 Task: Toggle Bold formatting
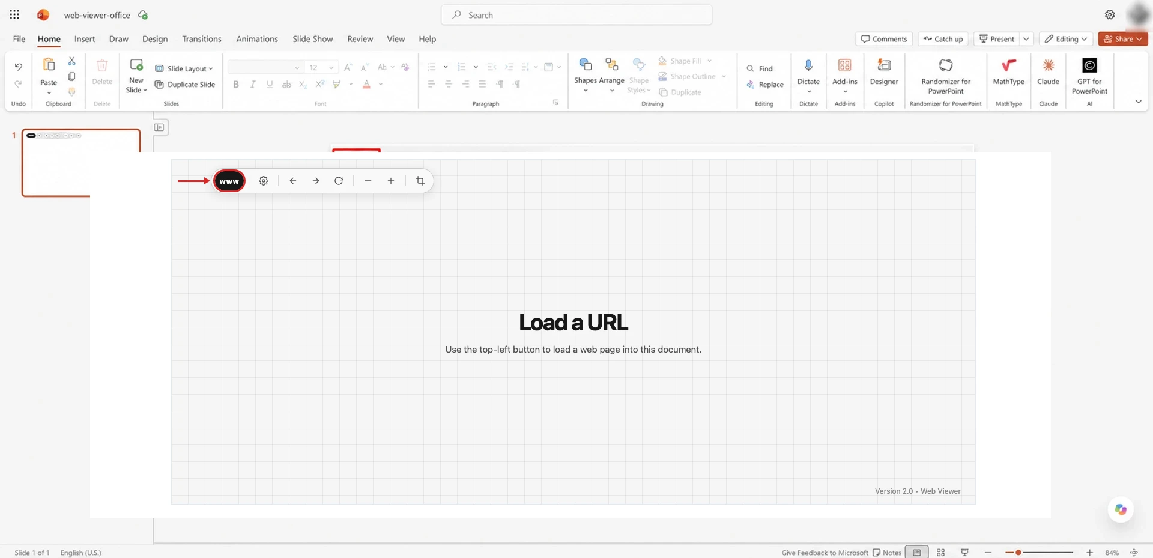236,85
